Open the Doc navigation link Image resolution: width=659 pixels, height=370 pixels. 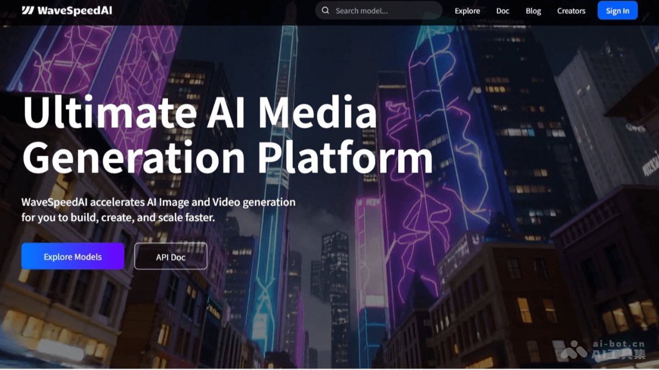[502, 11]
